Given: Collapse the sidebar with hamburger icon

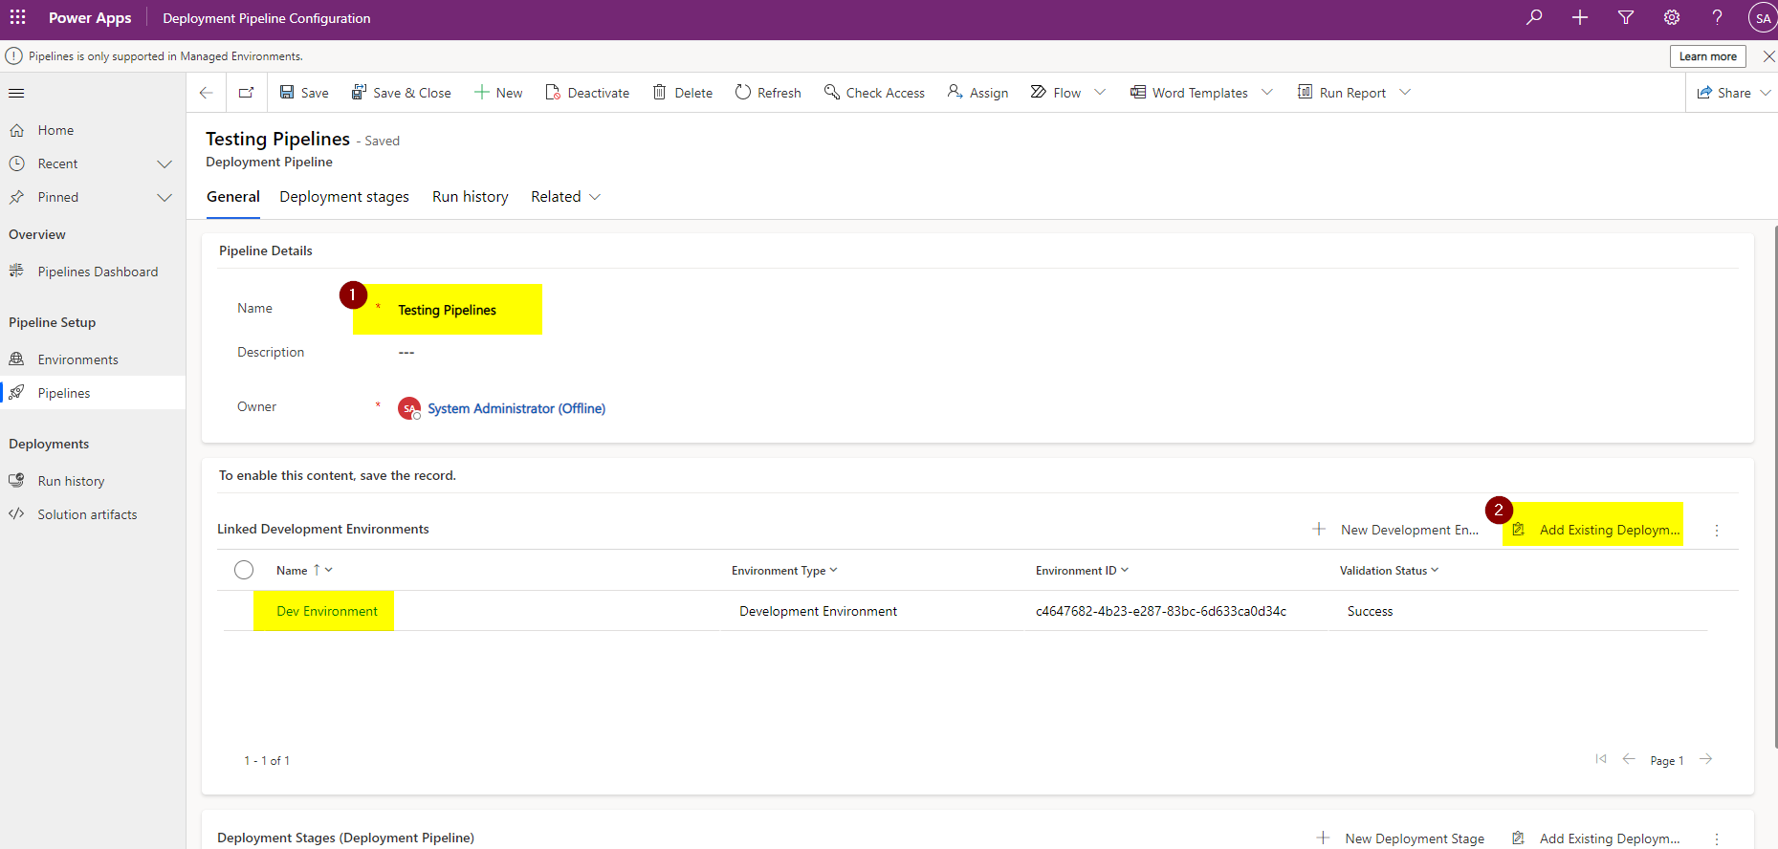Looking at the screenshot, I should pos(16,93).
